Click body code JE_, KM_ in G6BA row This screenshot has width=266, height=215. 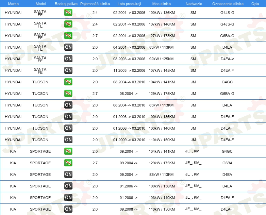pyautogui.click(x=193, y=163)
